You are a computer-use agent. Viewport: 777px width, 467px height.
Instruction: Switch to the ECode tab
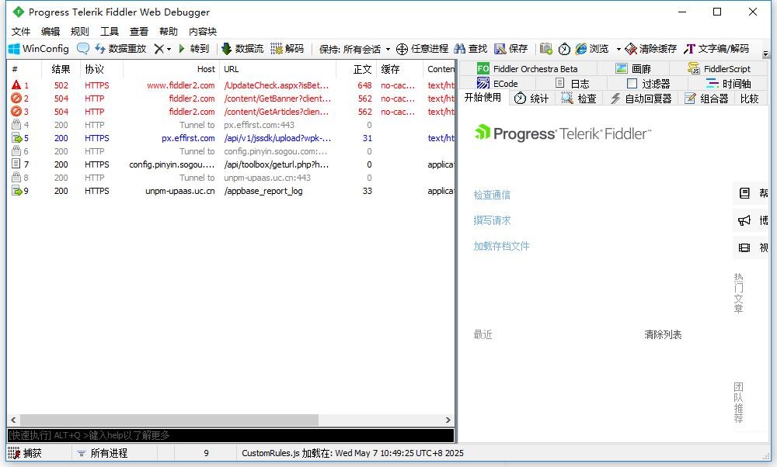(x=497, y=84)
